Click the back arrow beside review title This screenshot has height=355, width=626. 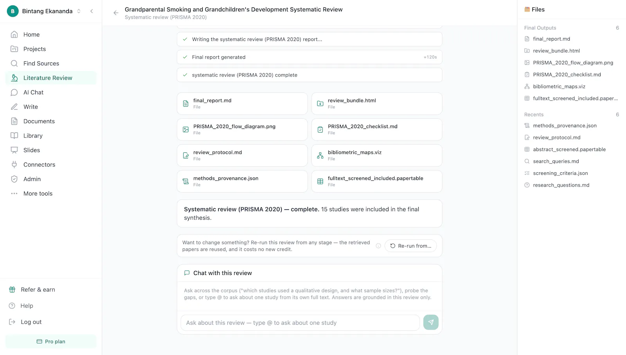116,13
